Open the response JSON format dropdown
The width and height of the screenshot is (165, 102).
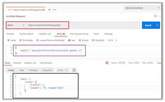coord(63,70)
